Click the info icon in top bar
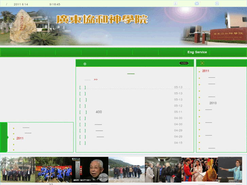Screen dimensions: 247x185 point(175,3)
